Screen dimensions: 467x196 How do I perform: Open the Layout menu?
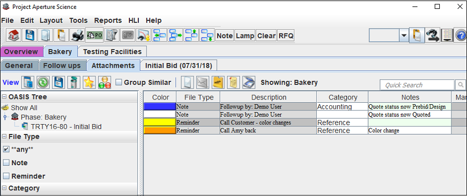(51, 20)
